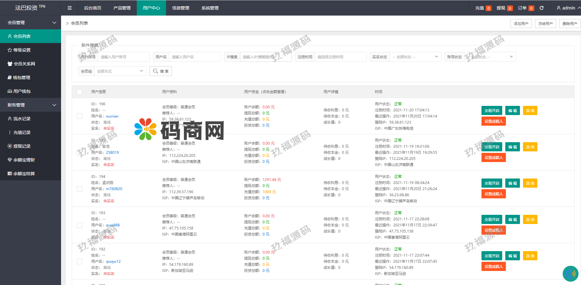The image size is (581, 285).
Task: Click 冻结 button for user ID 196
Action: coord(530,111)
